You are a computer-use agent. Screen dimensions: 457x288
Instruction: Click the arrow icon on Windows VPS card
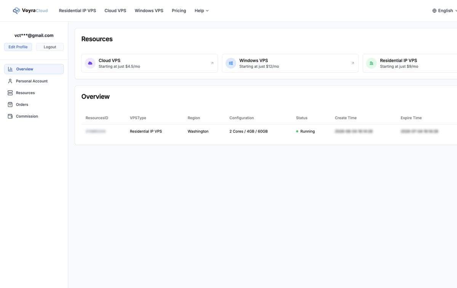click(x=353, y=63)
